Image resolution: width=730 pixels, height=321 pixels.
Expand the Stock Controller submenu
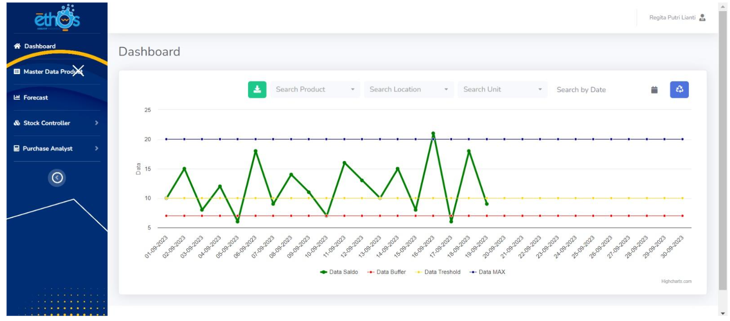(56, 123)
